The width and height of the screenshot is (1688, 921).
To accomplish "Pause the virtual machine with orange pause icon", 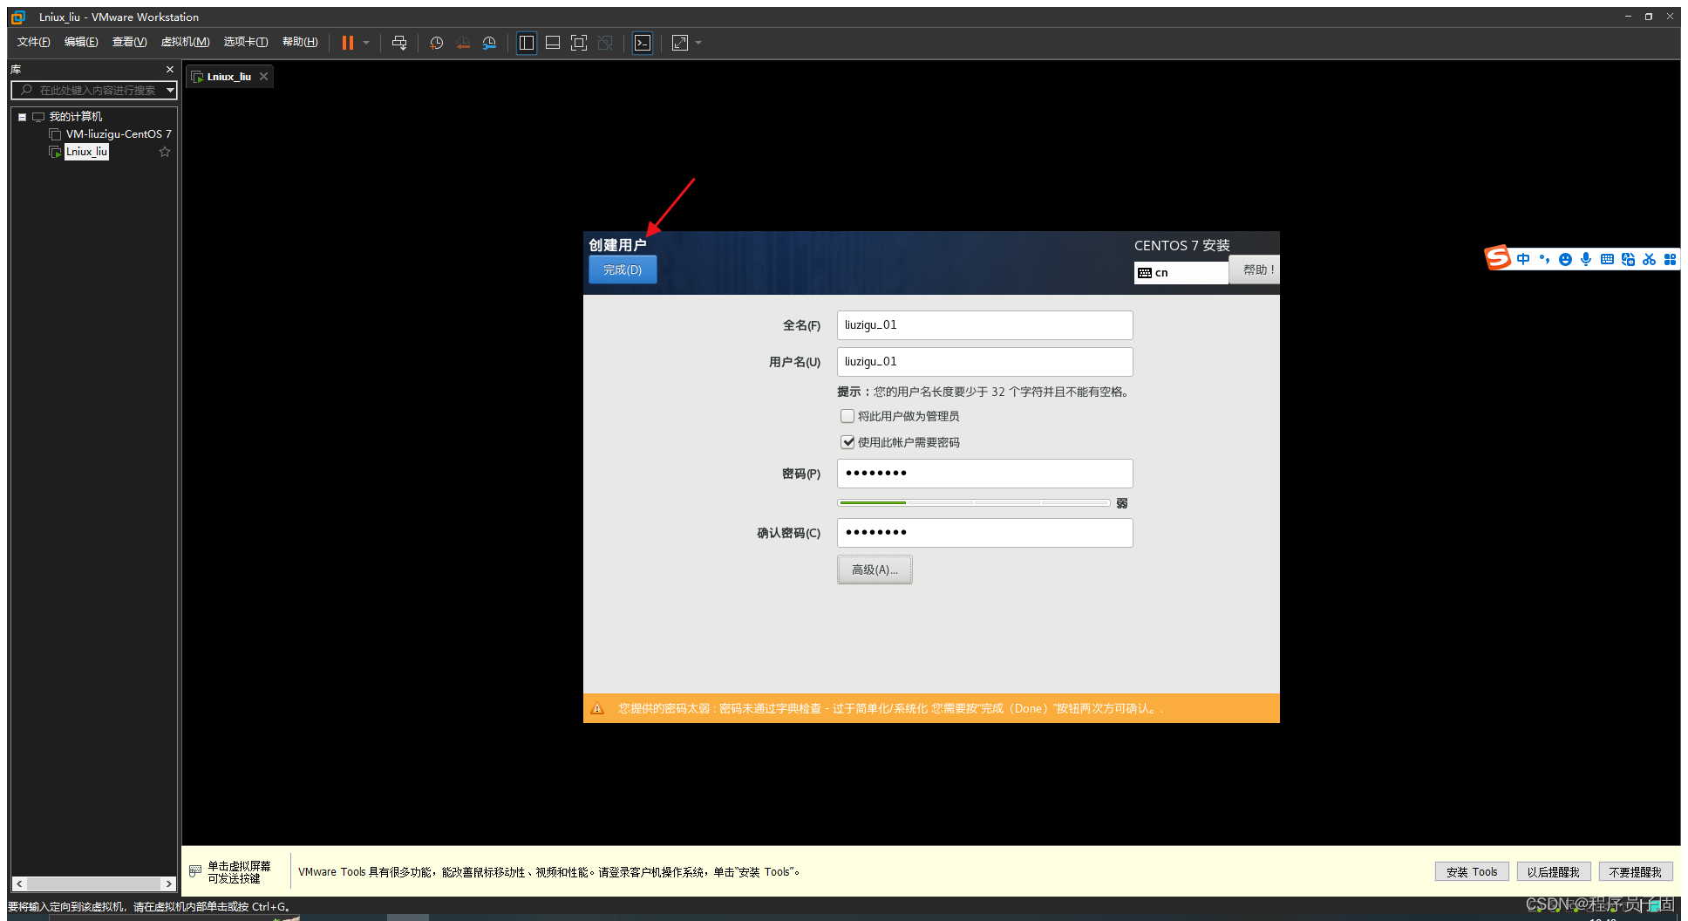I will (348, 43).
